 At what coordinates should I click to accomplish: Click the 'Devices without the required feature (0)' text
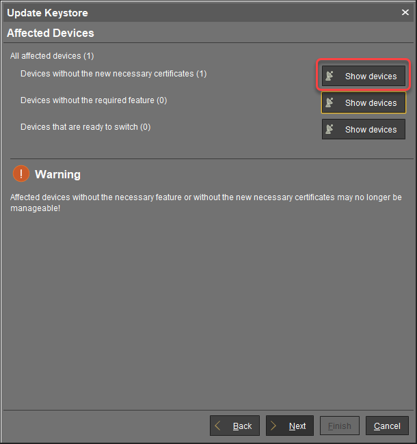[94, 100]
